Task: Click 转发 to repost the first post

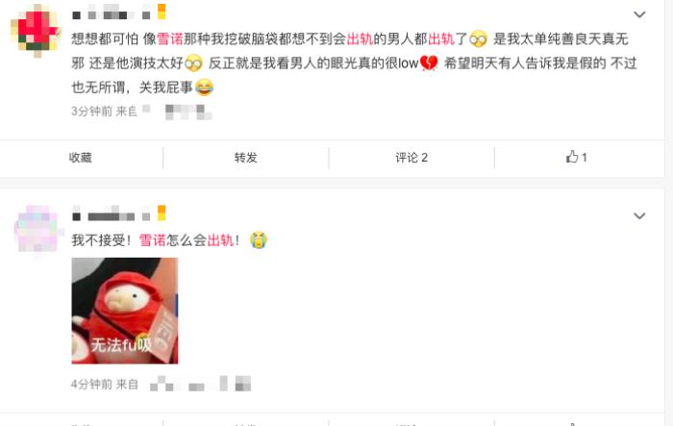Action: click(245, 158)
